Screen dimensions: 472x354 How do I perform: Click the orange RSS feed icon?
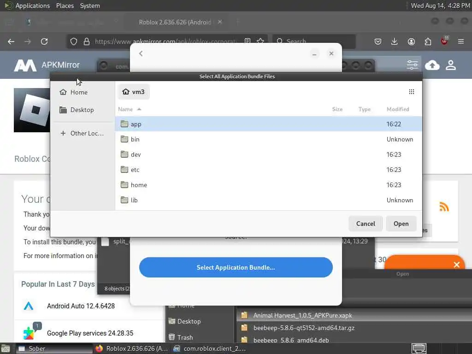(x=444, y=207)
